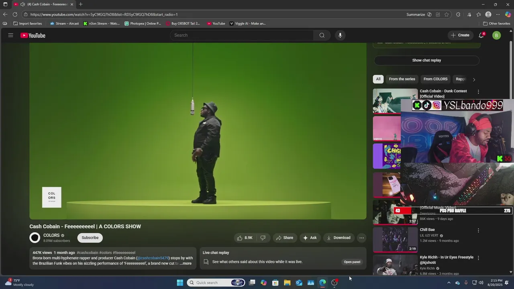Open the YouTube account avatar menu
Viewport: 514px width, 289px height.
click(x=496, y=35)
